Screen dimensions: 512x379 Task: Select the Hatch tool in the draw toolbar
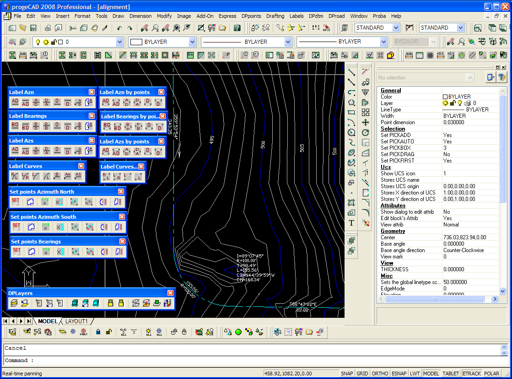[x=351, y=202]
